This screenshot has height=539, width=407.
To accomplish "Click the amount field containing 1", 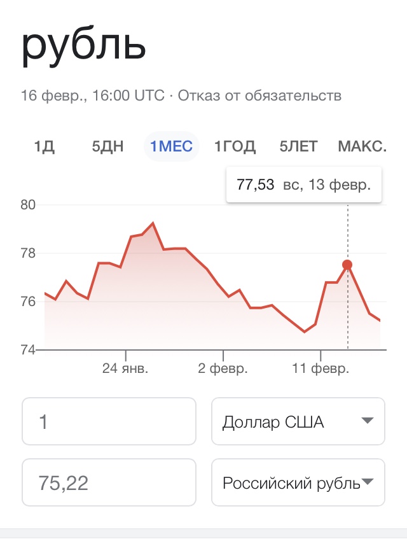I will [109, 421].
